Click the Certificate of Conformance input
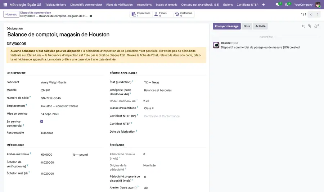Image resolution: width=324 pixels, height=192 pixels. (x=174, y=116)
